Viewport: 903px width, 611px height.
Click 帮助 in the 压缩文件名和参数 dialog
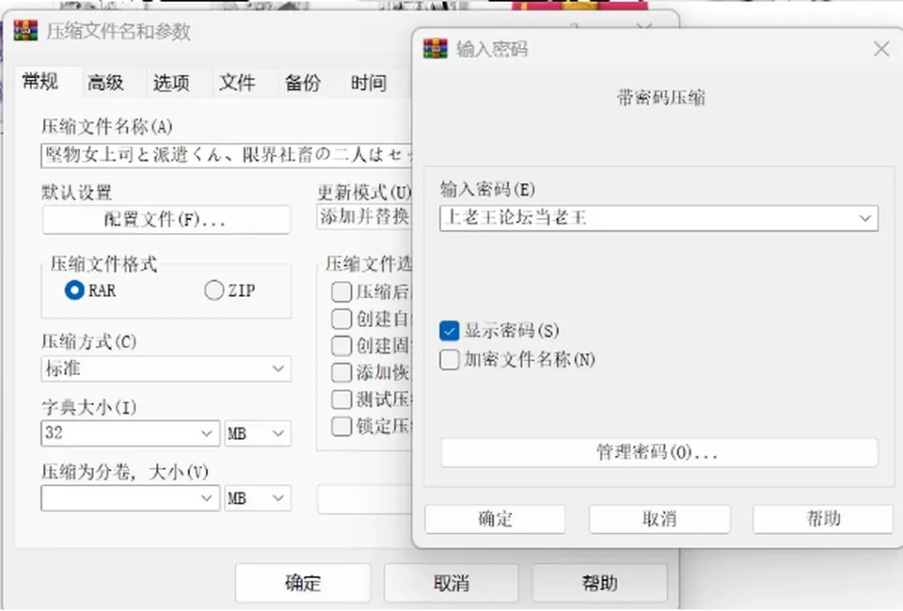point(599,583)
